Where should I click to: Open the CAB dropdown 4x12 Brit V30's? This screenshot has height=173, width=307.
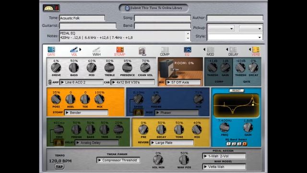tap(133, 82)
